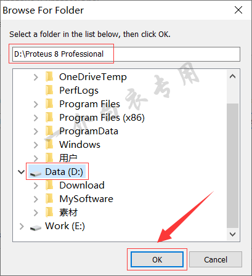
Task: Expand the Program Files folder
Action: tap(36, 104)
